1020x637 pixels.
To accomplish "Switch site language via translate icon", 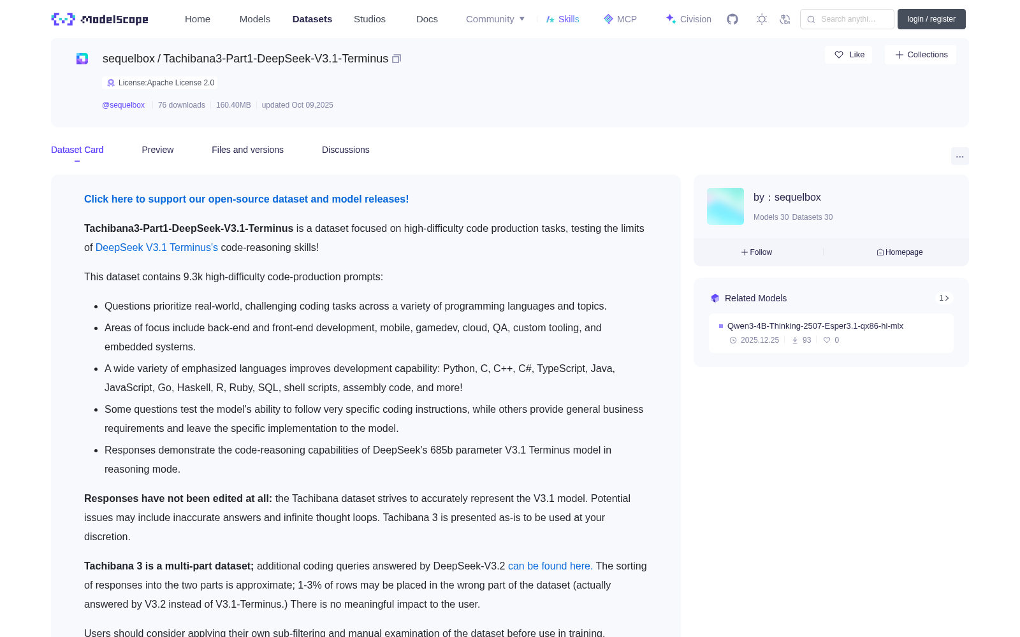I will (785, 19).
